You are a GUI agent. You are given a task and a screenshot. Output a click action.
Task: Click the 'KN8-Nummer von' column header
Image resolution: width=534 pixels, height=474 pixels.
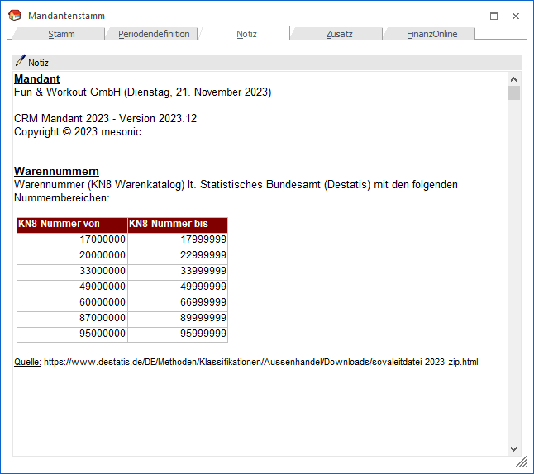point(72,225)
